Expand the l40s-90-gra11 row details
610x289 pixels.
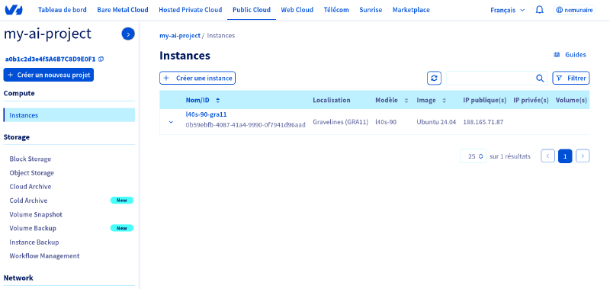[171, 122]
